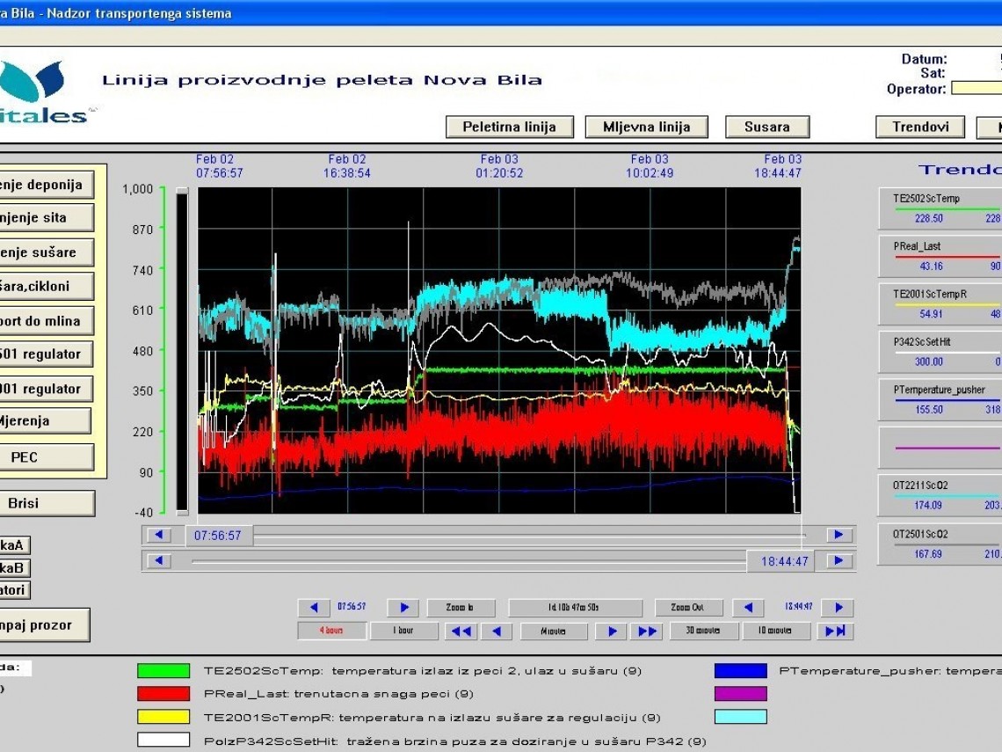Open the Susara page
This screenshot has height=752, width=1002.
(x=766, y=127)
